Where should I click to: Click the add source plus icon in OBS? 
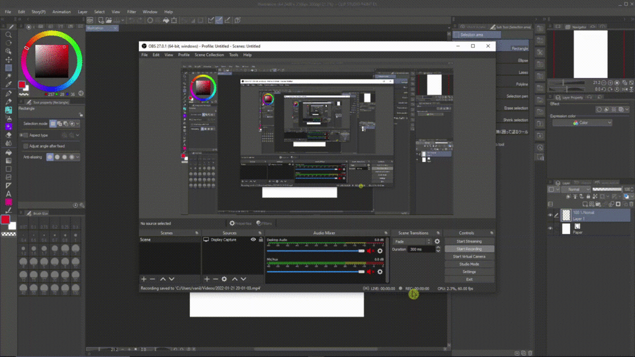click(207, 279)
